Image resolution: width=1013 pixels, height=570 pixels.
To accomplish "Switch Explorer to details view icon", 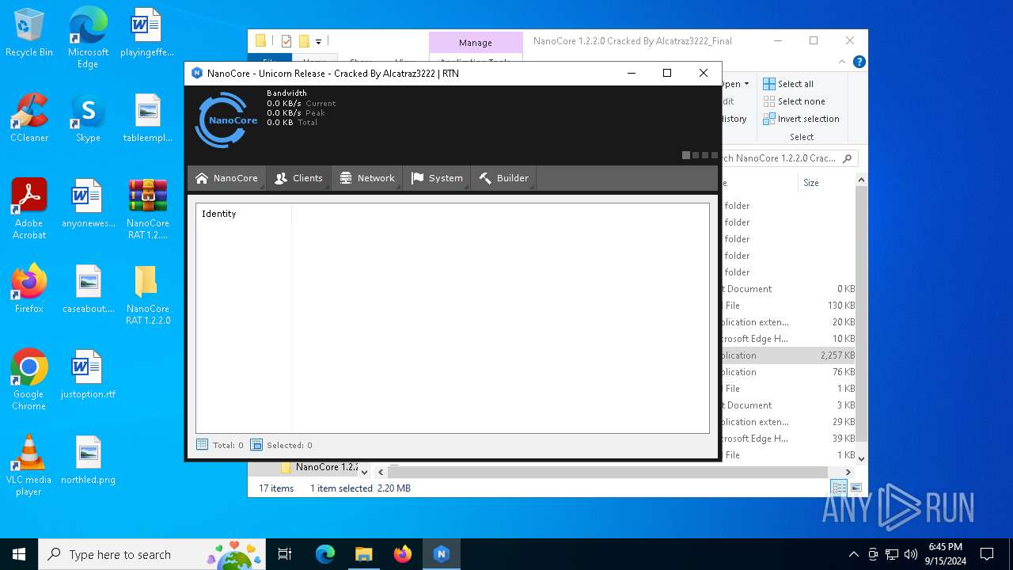I will tap(839, 488).
